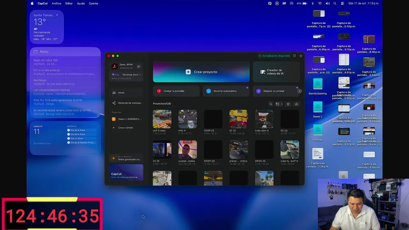Open CapCut settings gear icon
This screenshot has width=409, height=230.
[301, 56]
